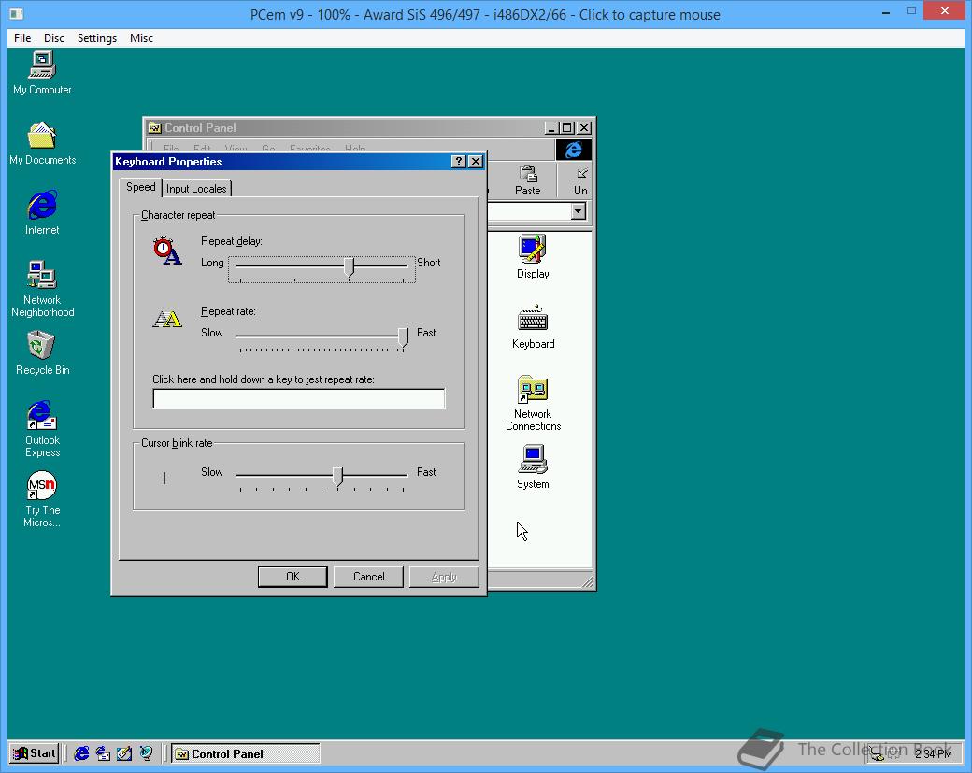Click the Apply button
The width and height of the screenshot is (972, 773).
(444, 577)
